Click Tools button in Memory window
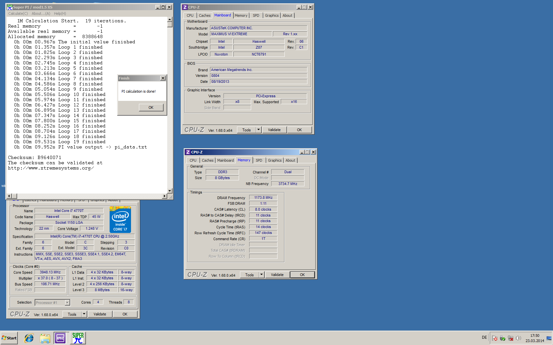The height and width of the screenshot is (345, 553). pyautogui.click(x=250, y=275)
